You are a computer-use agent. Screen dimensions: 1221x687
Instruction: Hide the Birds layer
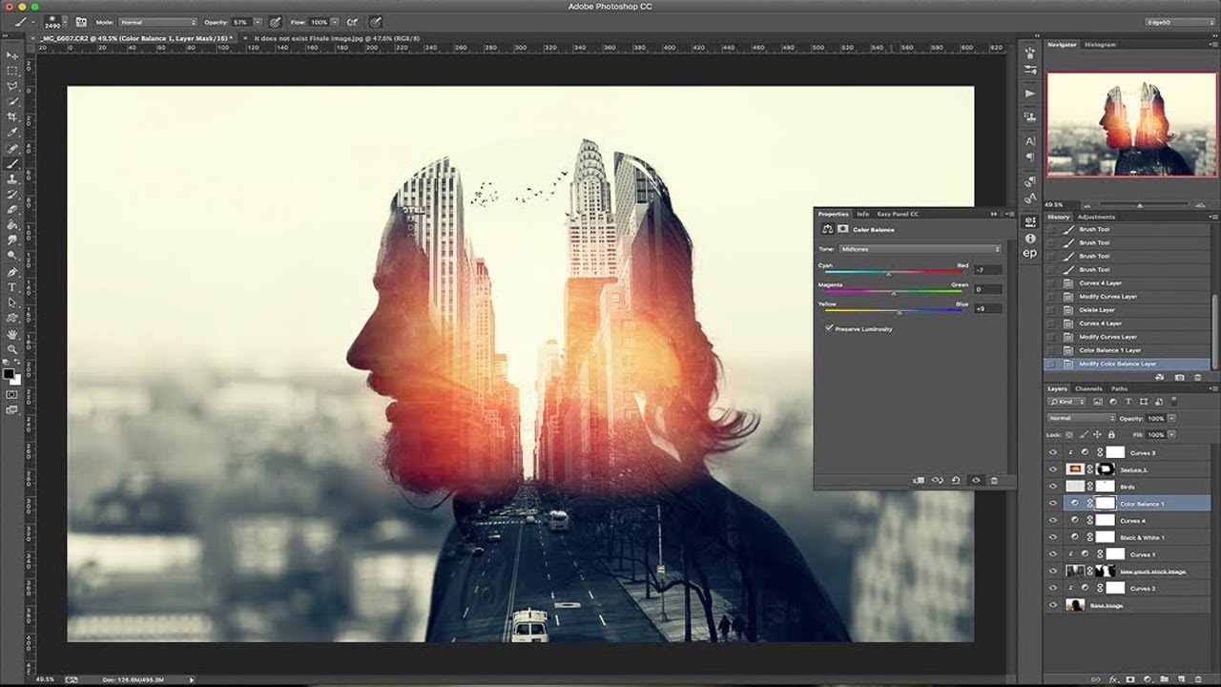(1053, 487)
